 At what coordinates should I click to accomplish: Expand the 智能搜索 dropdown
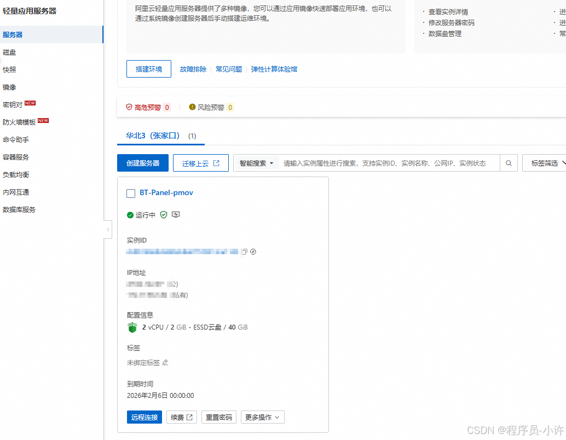coord(256,163)
